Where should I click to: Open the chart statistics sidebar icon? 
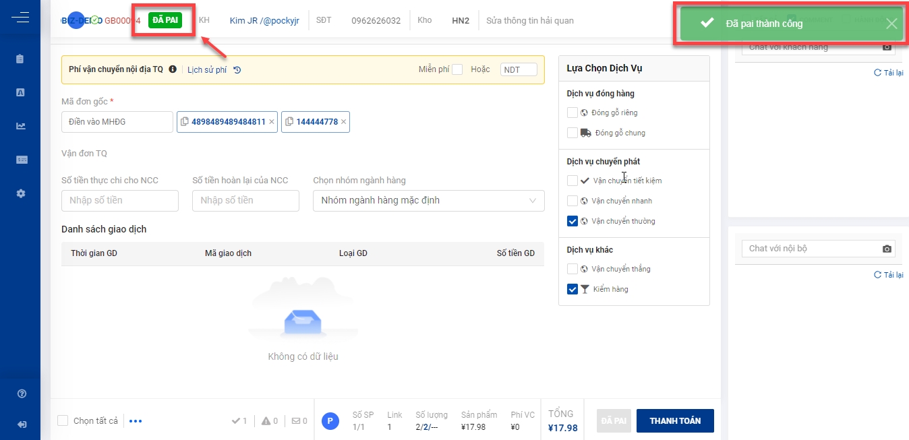[20, 125]
